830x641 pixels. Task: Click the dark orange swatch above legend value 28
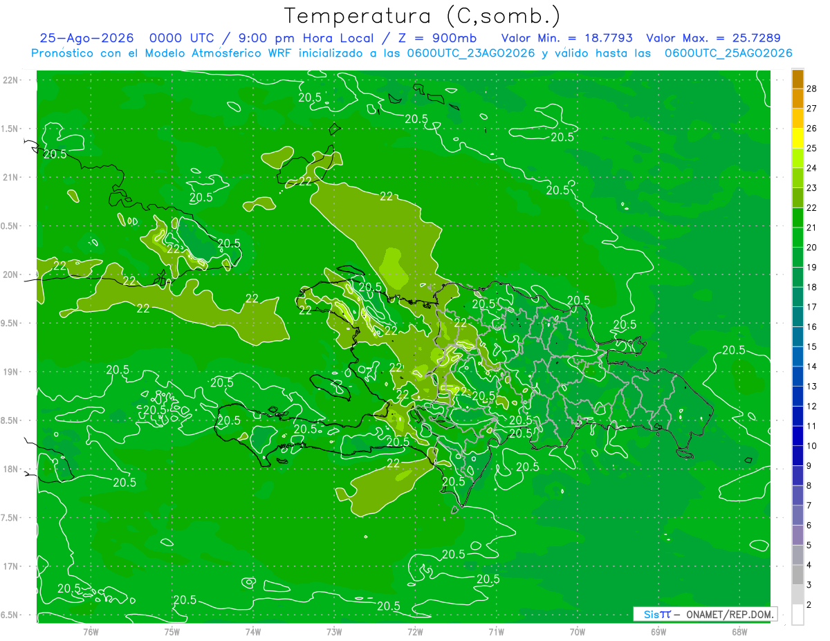[x=797, y=79]
